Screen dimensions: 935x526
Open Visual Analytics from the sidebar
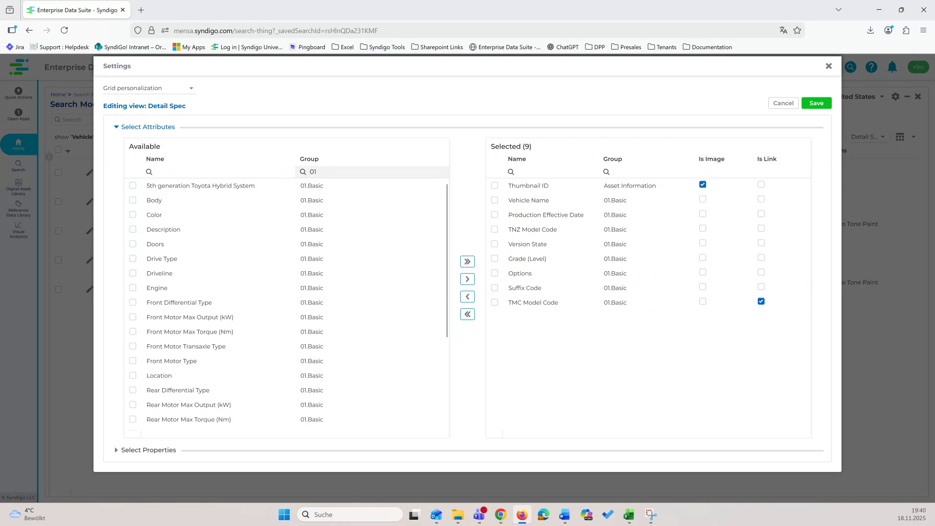[x=18, y=230]
